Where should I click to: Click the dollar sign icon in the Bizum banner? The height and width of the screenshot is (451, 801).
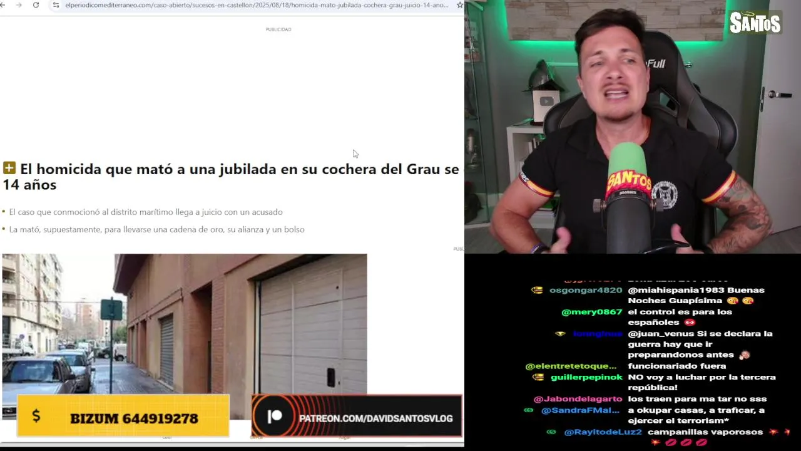[x=36, y=416]
